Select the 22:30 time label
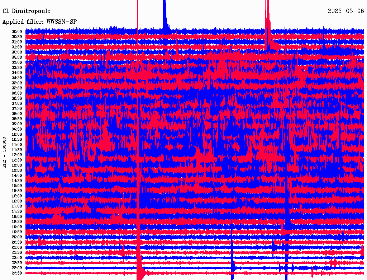 17,263
